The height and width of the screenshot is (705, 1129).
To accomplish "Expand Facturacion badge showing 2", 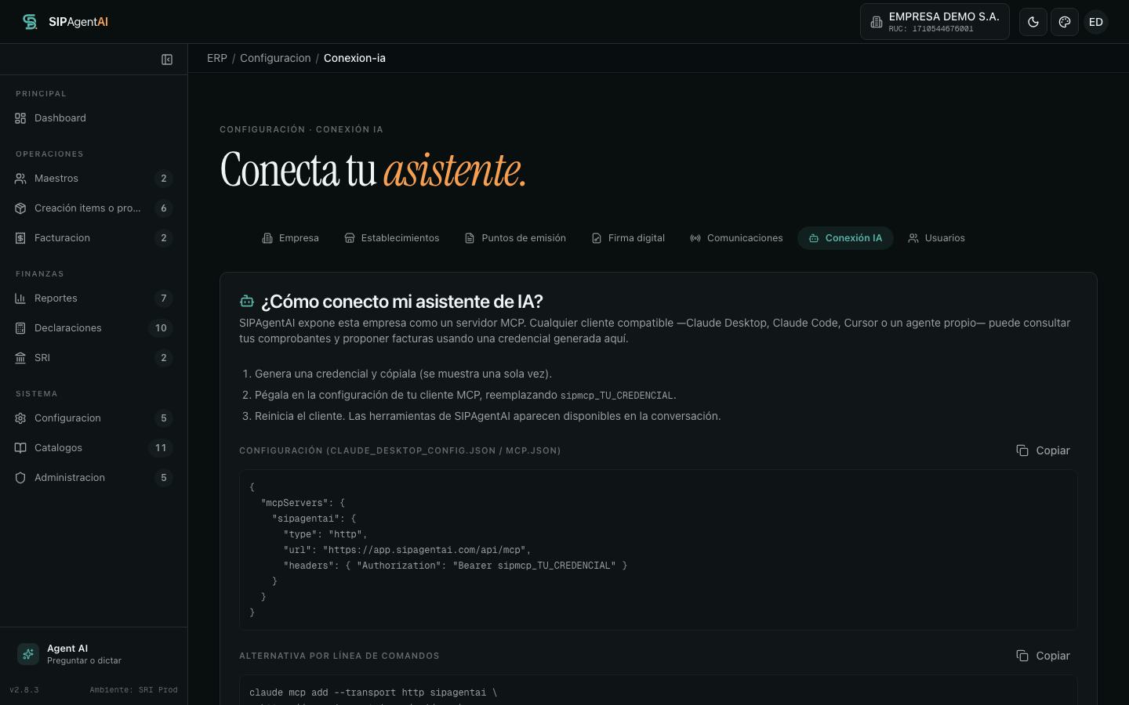I will 164,238.
